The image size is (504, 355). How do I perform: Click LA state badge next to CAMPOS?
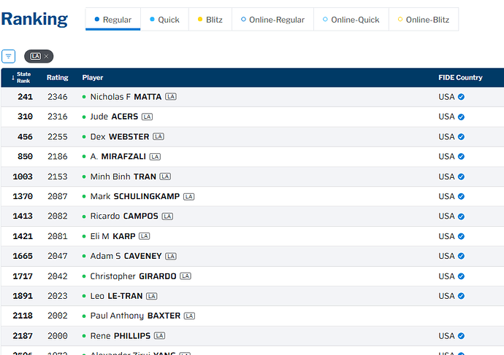[167, 216]
